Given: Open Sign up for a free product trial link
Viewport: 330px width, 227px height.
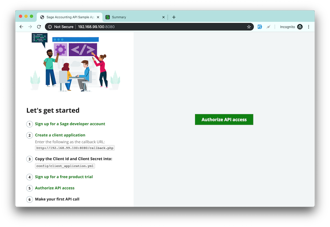Looking at the screenshot, I should (64, 177).
